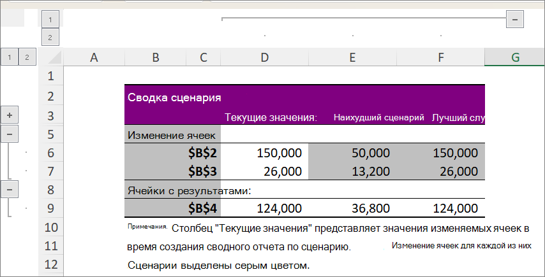
Task: Select column A header
Action: pyautogui.click(x=94, y=57)
